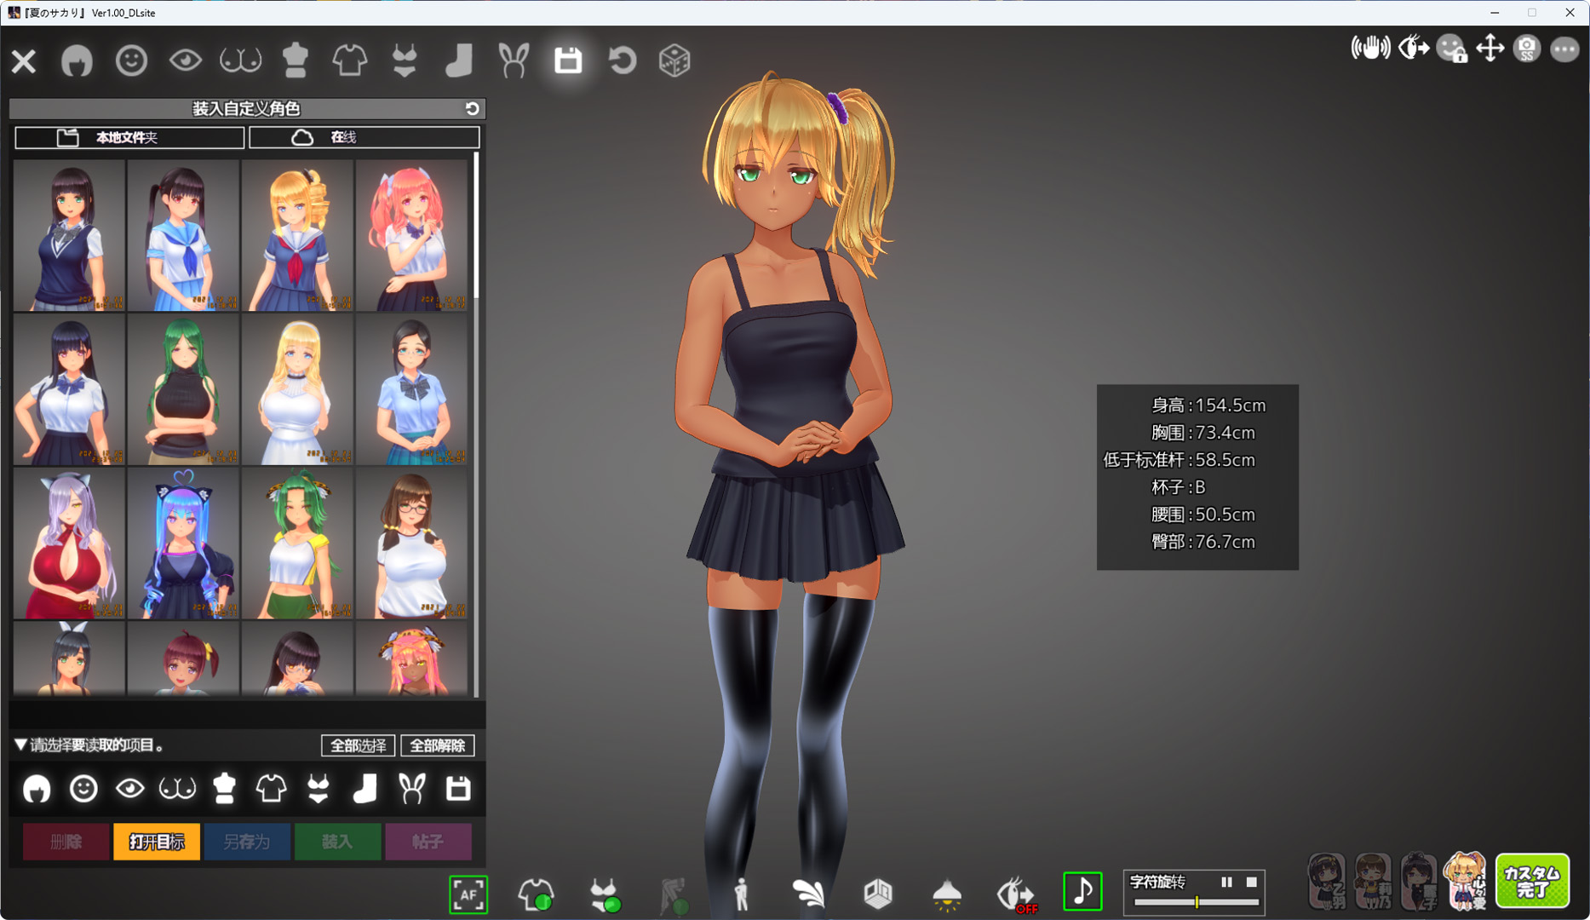Select the blonde character portrait at bottom right
The height and width of the screenshot is (920, 1590).
click(1465, 881)
